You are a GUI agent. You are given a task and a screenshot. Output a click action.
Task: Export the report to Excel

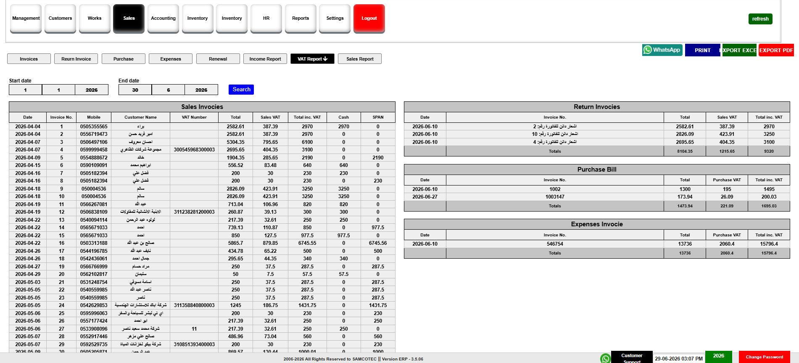739,50
